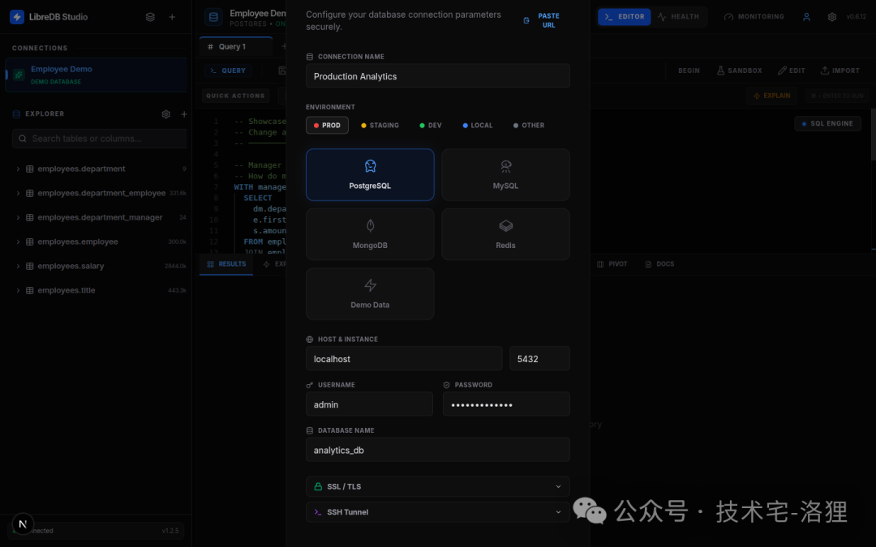The image size is (876, 547).
Task: Expand employees.department table node
Action: pos(18,169)
